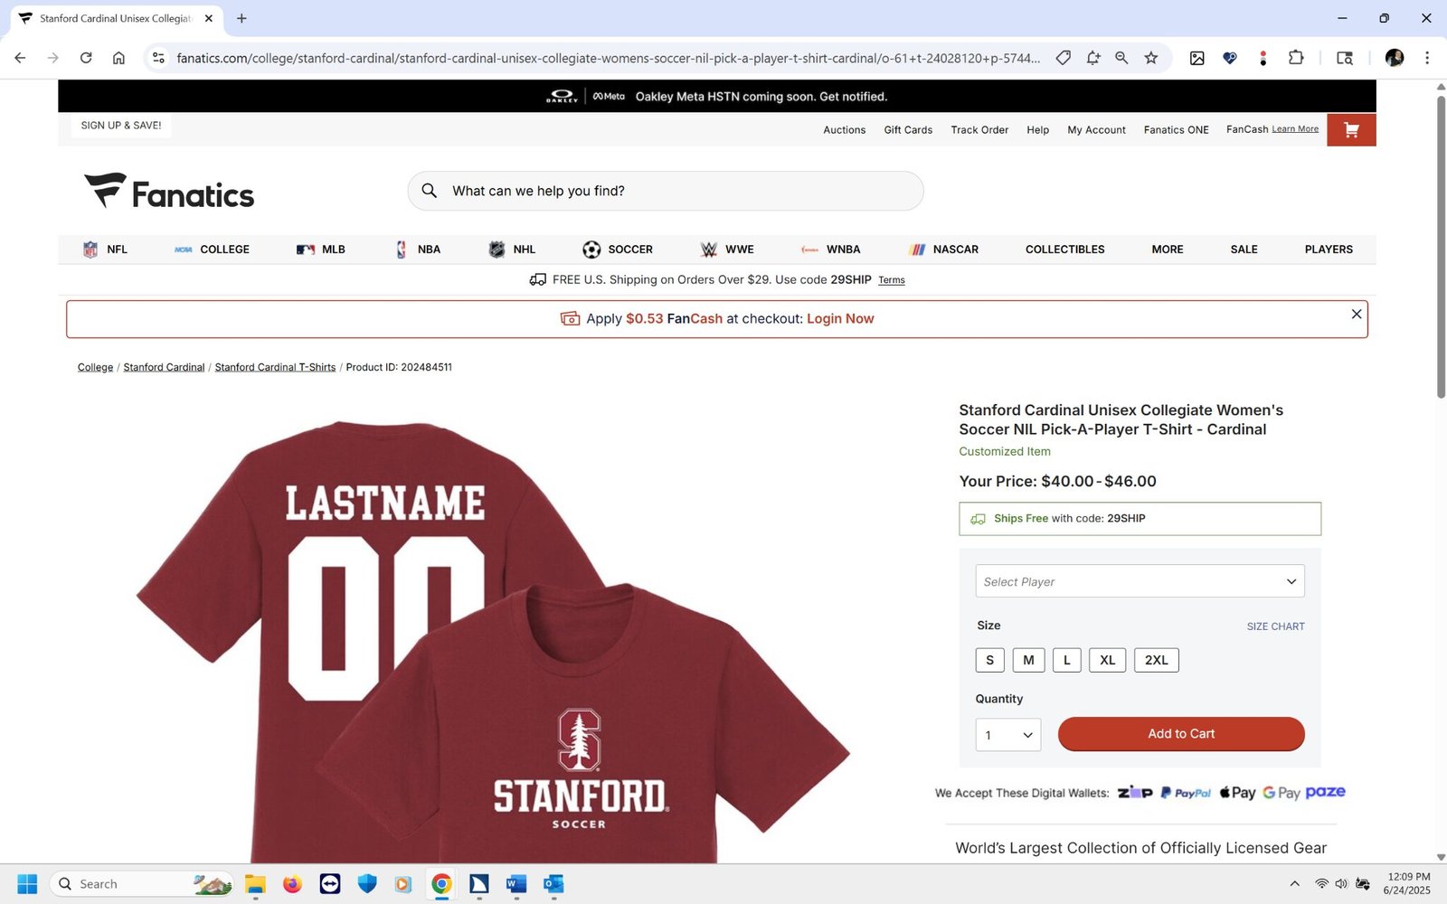The image size is (1447, 904).
Task: Open the NBA menu
Action: click(x=418, y=250)
